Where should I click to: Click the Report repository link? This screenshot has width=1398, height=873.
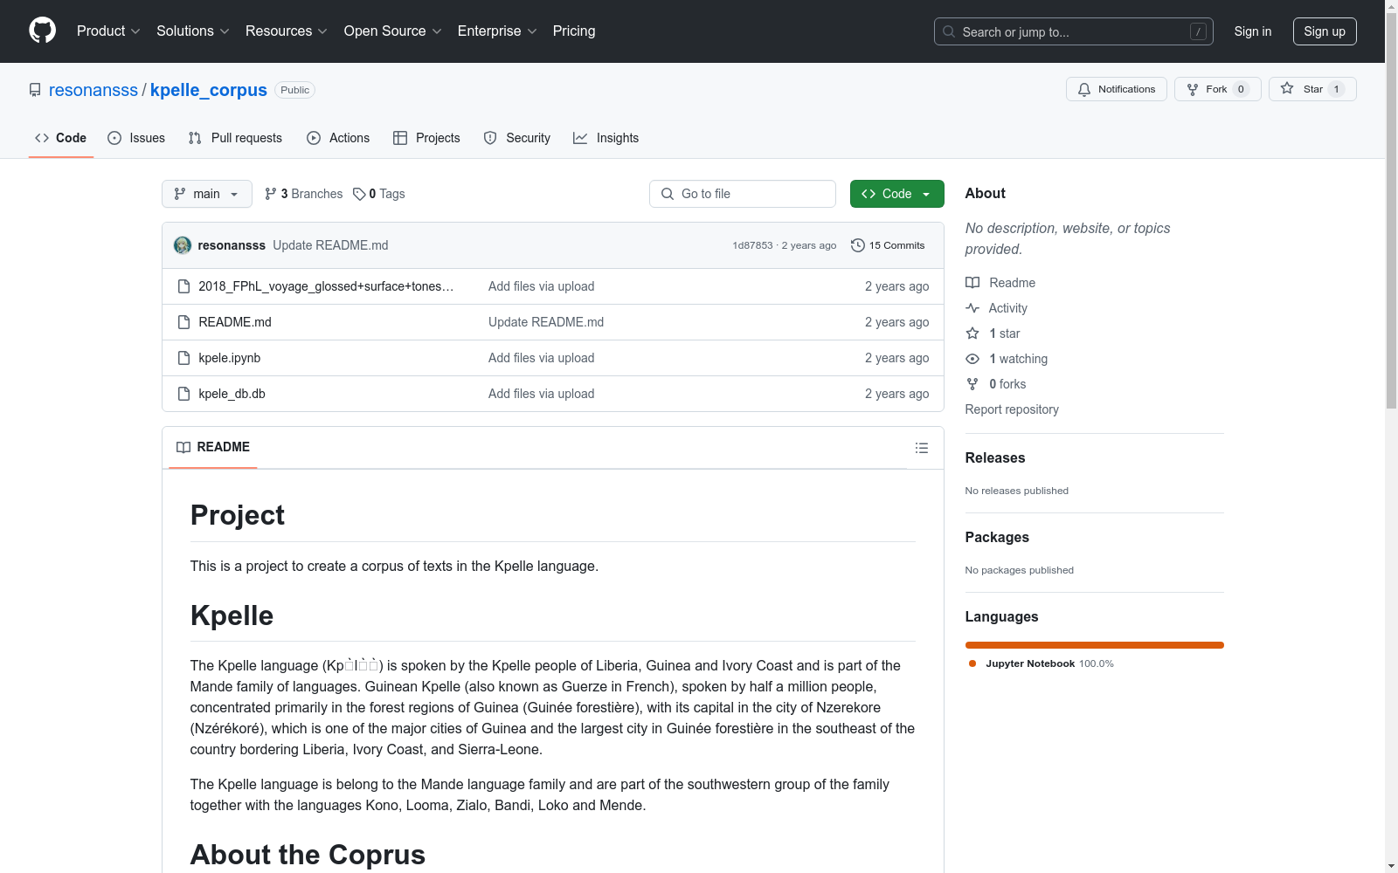(x=1012, y=409)
